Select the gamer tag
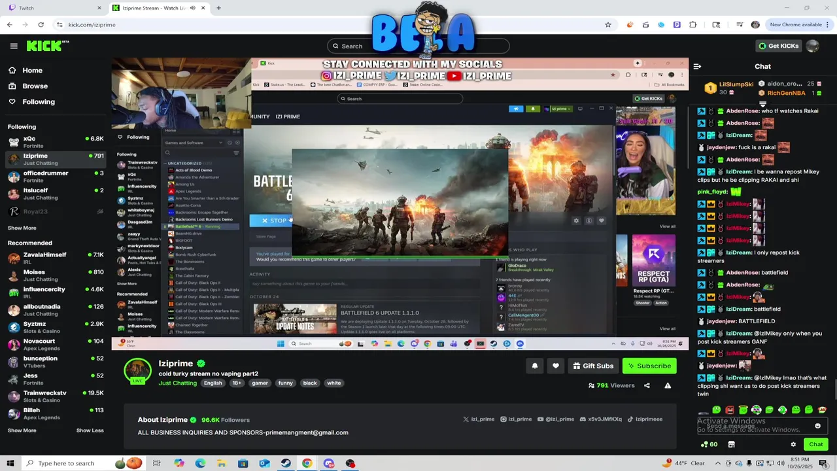The image size is (837, 471). pyautogui.click(x=260, y=383)
